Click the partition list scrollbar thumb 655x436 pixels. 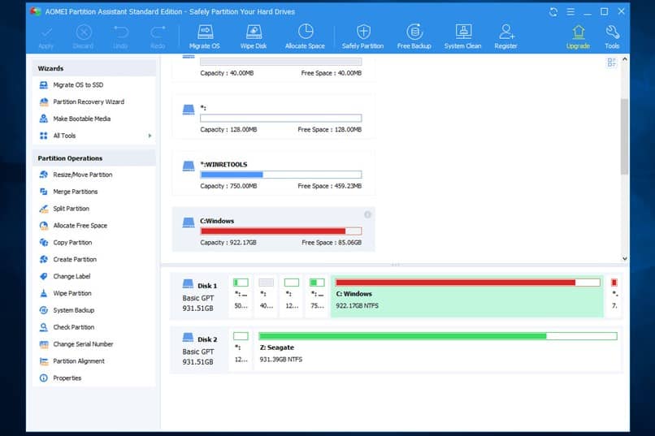click(624, 136)
